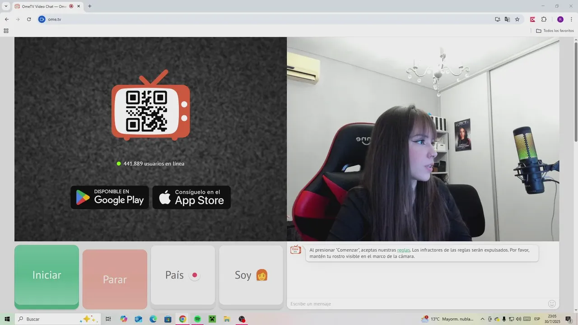Image resolution: width=578 pixels, height=325 pixels.
Task: Open Outlook from the taskbar
Action: [138, 319]
